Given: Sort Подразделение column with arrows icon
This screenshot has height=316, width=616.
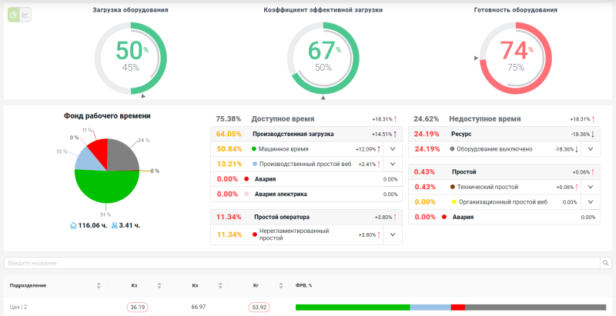Looking at the screenshot, I should 99,286.
